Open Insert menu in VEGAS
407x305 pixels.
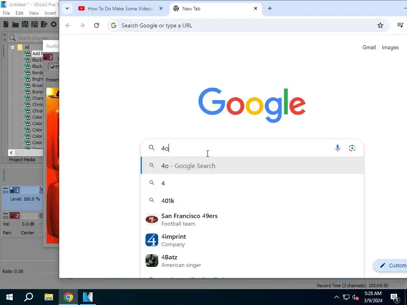pos(50,13)
